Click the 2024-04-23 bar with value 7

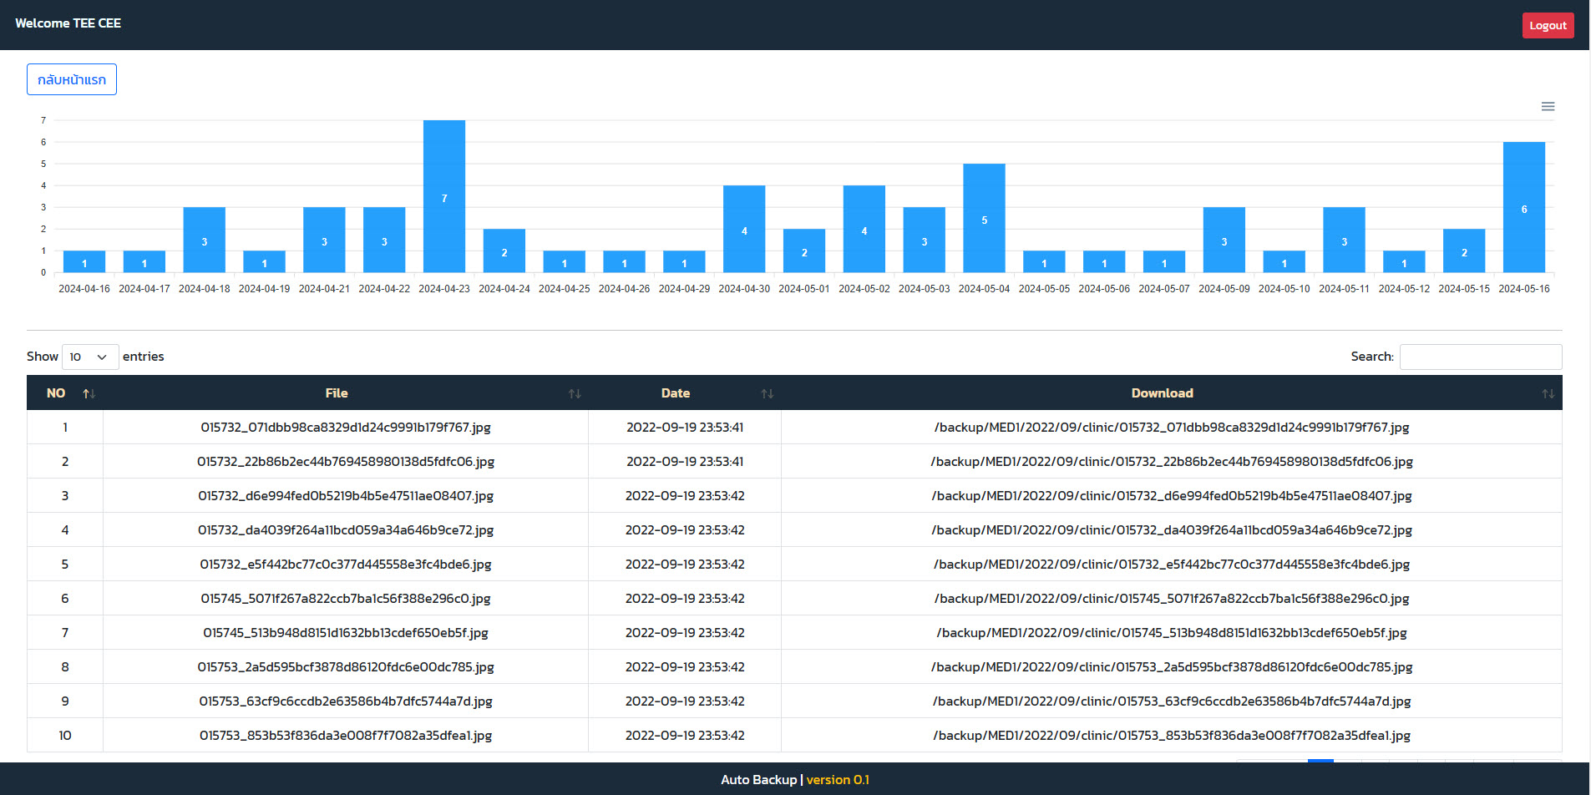444,196
